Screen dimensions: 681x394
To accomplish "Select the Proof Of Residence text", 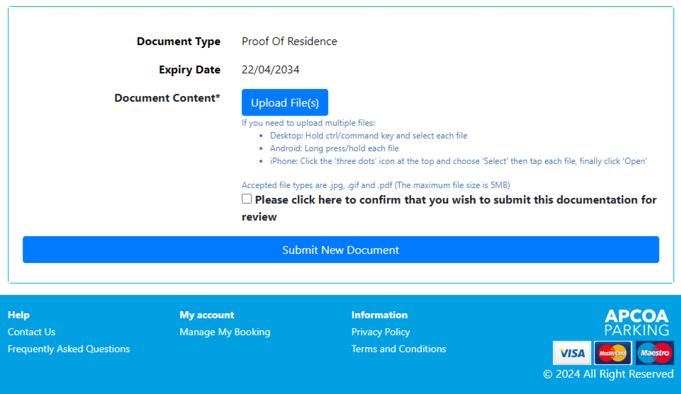I will [289, 41].
